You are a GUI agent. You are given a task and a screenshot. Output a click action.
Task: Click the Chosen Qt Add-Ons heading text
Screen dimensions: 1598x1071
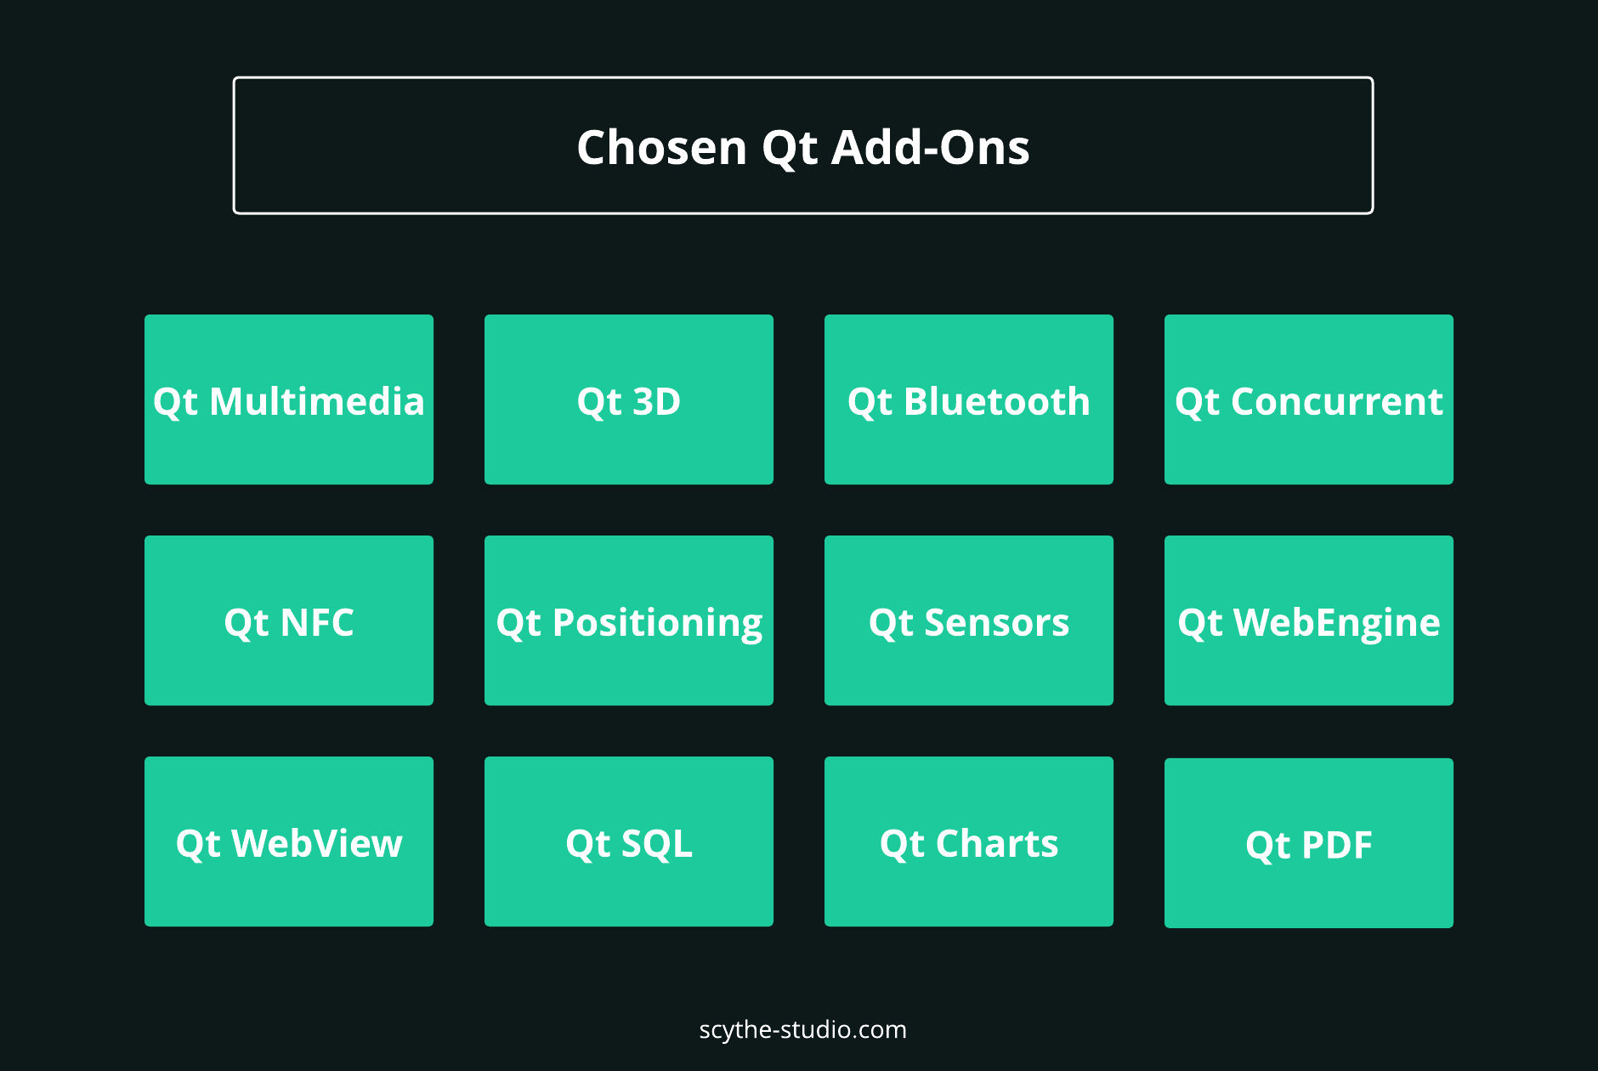(803, 148)
